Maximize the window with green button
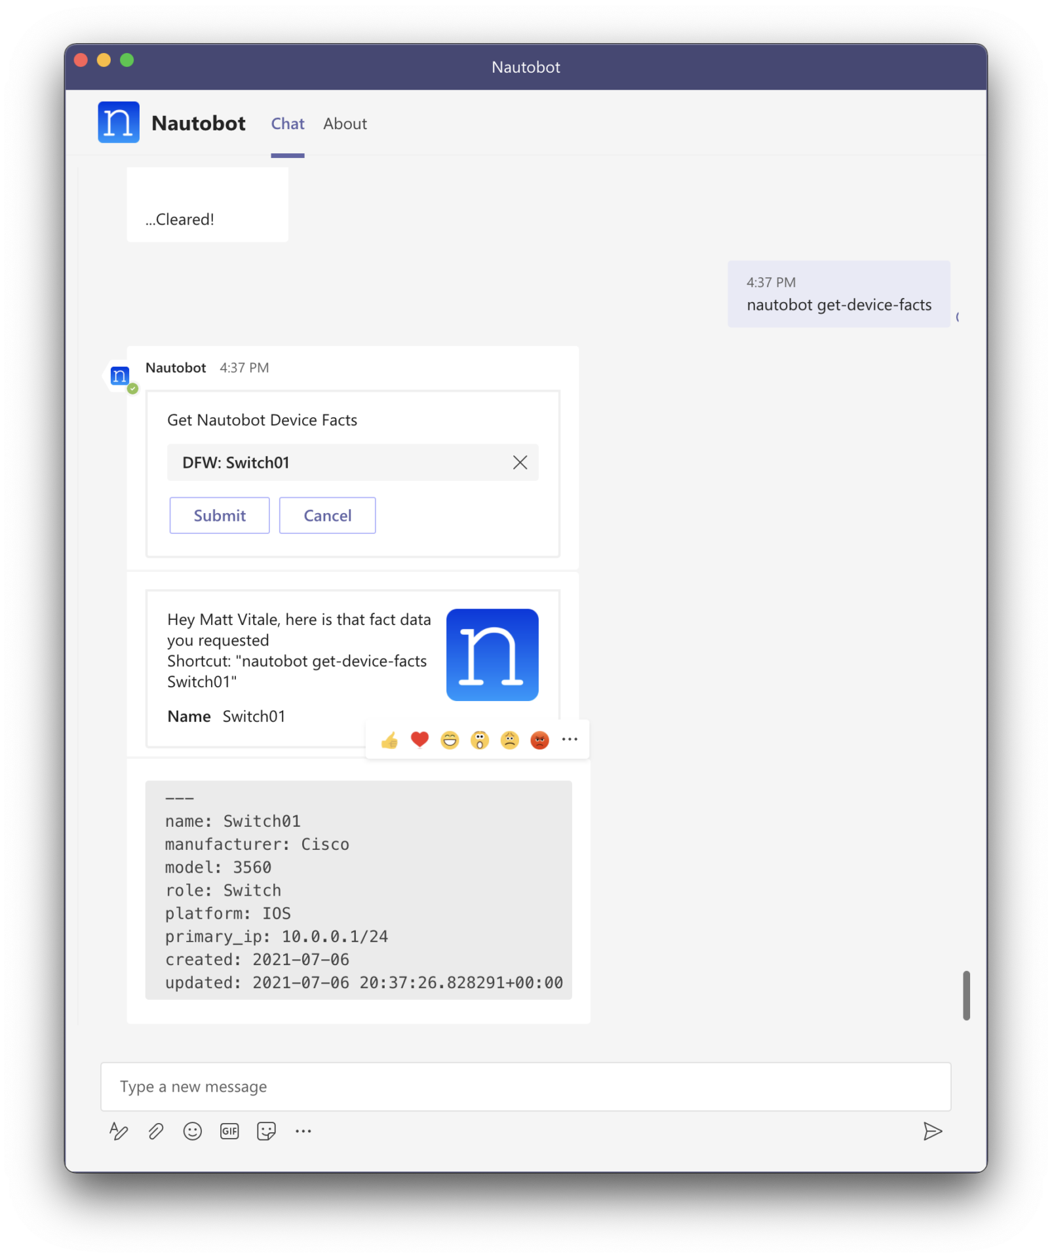This screenshot has width=1052, height=1258. pos(127,60)
